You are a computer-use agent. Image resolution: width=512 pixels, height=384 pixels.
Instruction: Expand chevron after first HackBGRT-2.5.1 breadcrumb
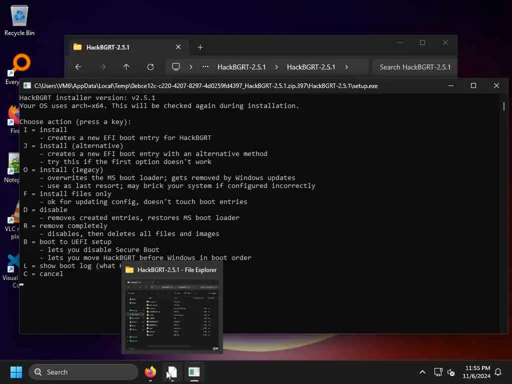pos(276,67)
